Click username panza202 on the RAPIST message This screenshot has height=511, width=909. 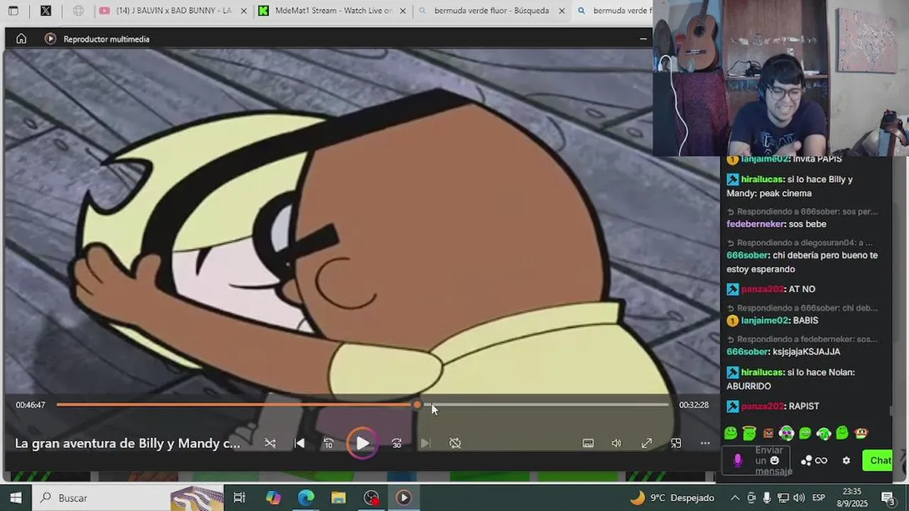762,407
